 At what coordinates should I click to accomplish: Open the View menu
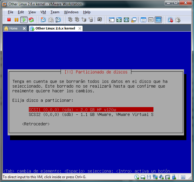coord(32,12)
